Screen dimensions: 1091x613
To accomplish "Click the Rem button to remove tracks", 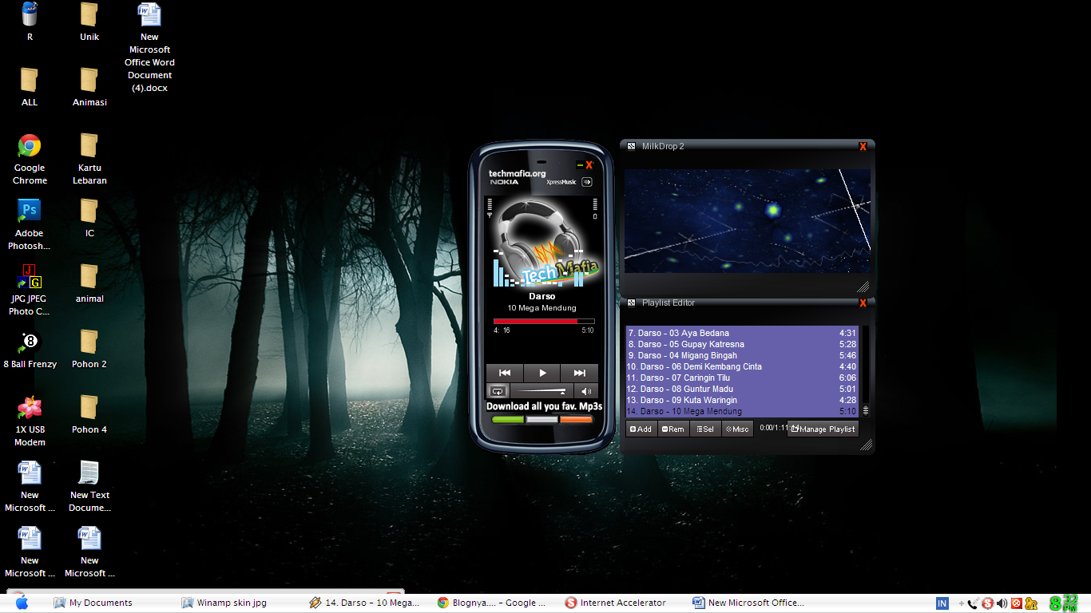I will (x=672, y=429).
